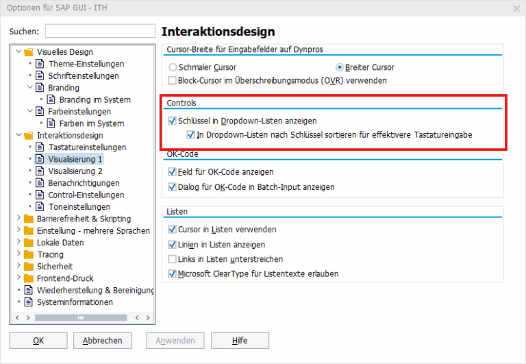Open Benachrichtigungen settings page
The image size is (526, 364).
click(84, 183)
